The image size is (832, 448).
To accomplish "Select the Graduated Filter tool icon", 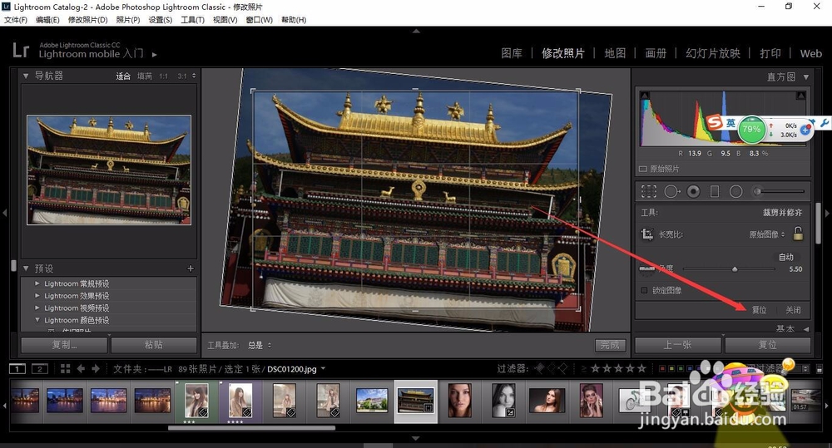I will tap(715, 191).
